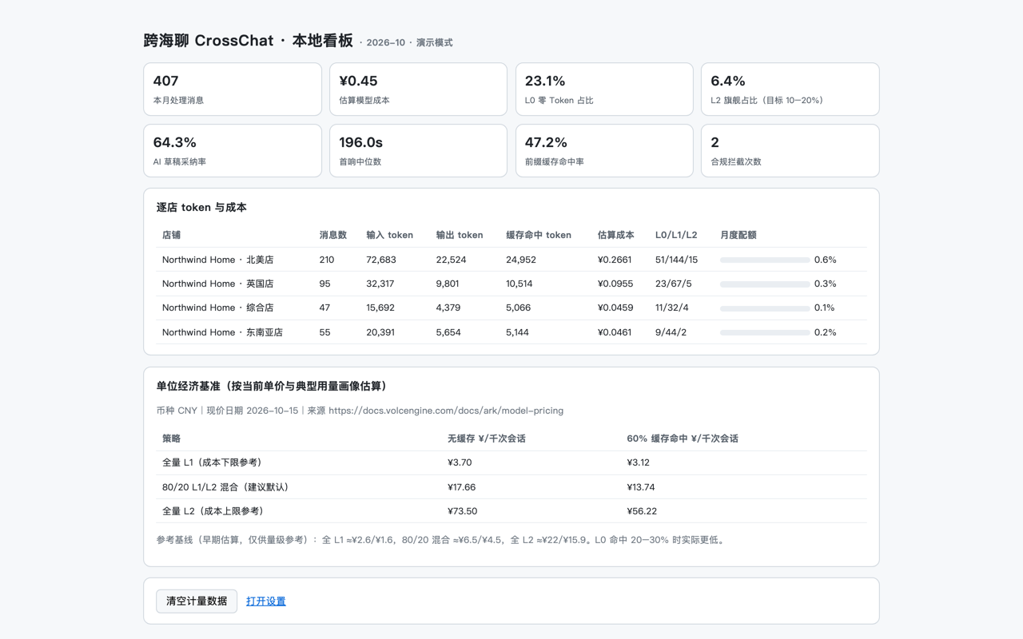This screenshot has height=639, width=1023.
Task: Click the cache hit value 5,066
Action: (518, 308)
